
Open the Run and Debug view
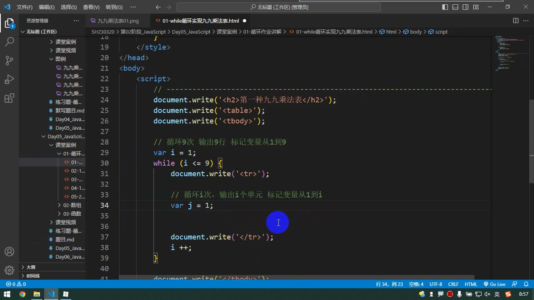(9, 79)
